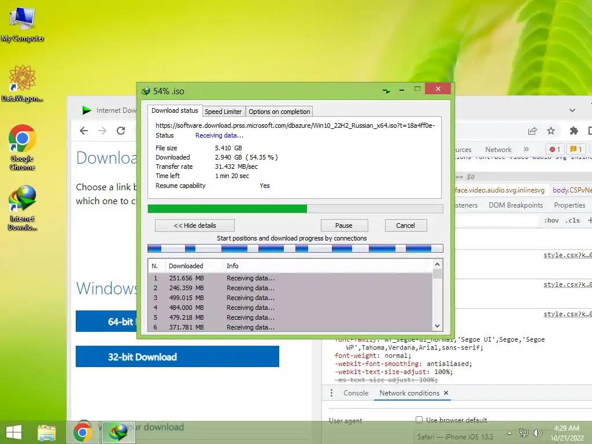The image size is (592, 444).
Task: Click the Windows Start button
Action: tap(14, 432)
